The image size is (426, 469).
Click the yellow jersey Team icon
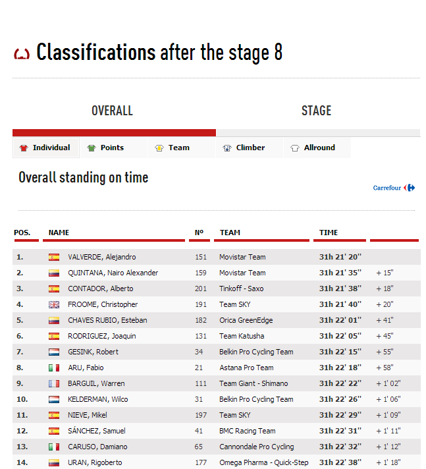[x=159, y=148]
